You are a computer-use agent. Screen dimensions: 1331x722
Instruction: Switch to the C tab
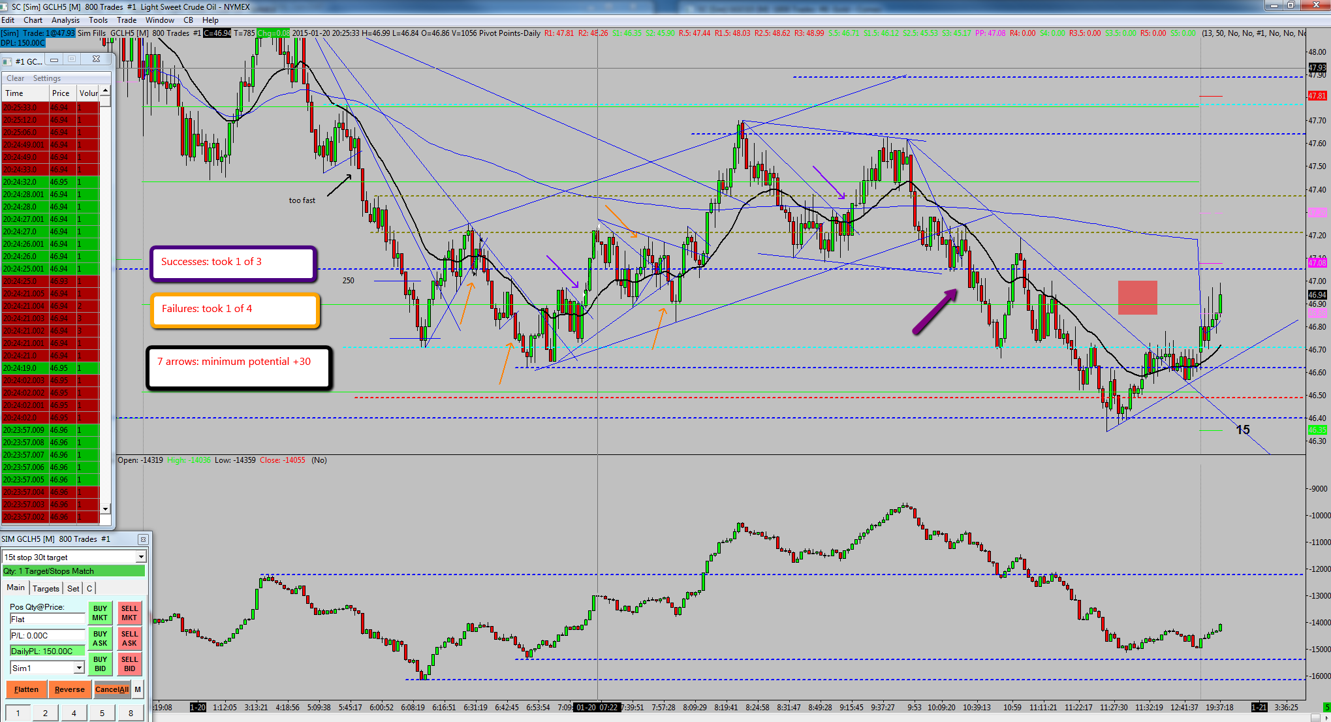coord(89,588)
